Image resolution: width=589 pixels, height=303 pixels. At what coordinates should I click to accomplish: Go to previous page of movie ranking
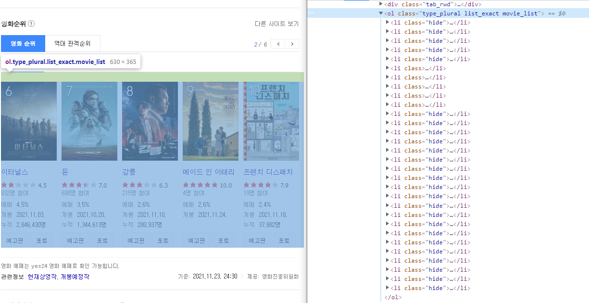pyautogui.click(x=278, y=44)
